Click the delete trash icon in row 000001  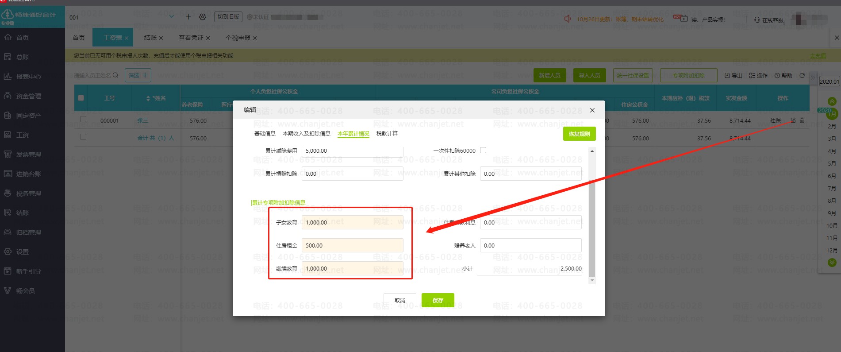point(802,120)
